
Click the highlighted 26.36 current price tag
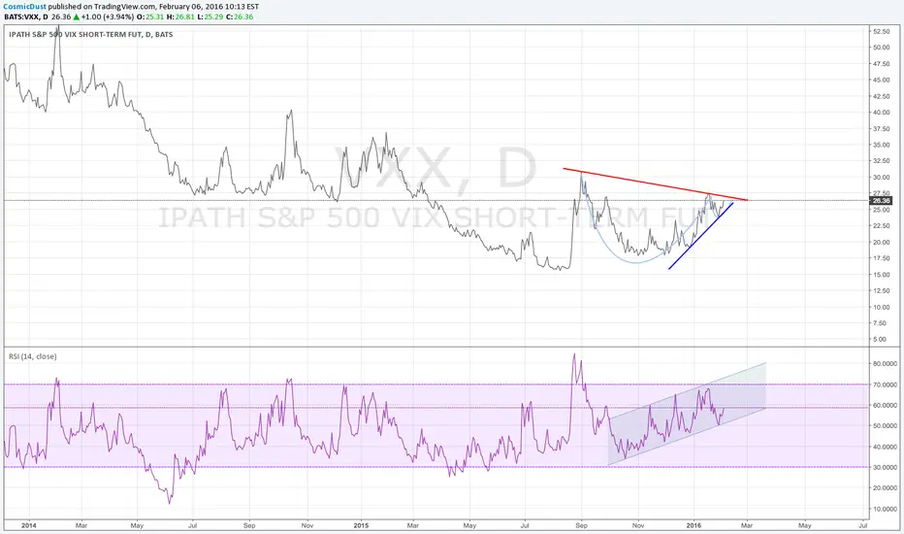tap(881, 200)
